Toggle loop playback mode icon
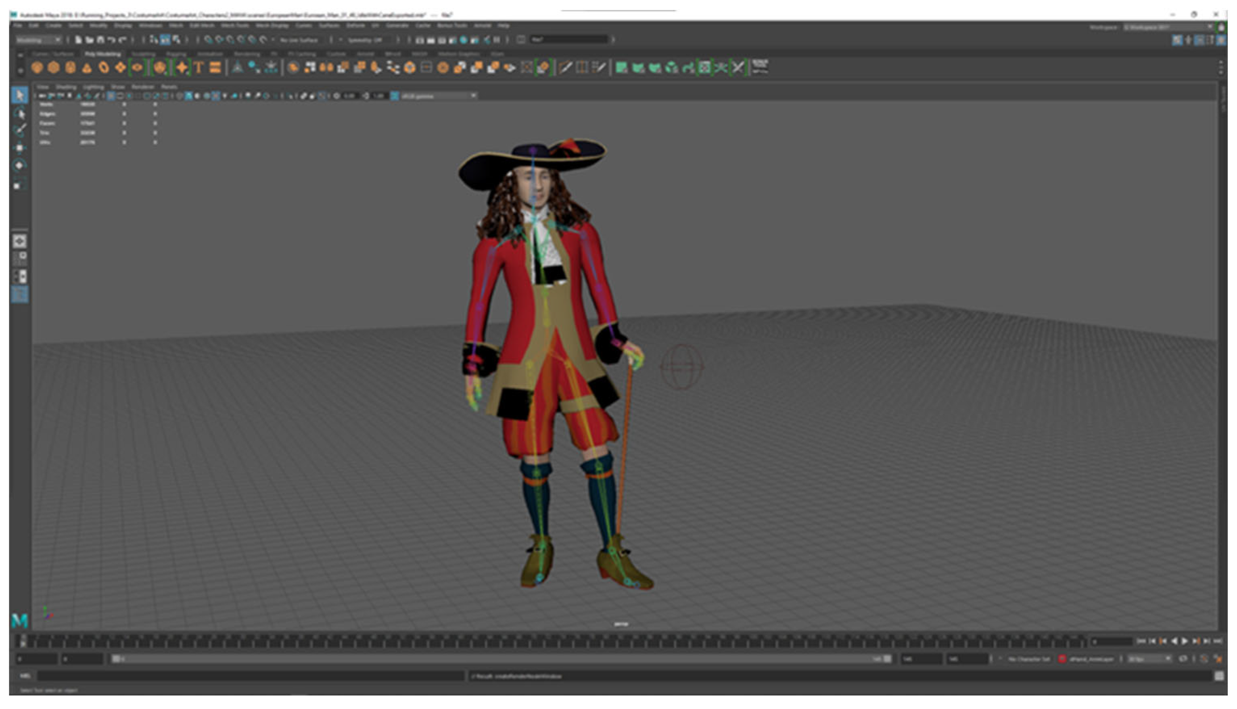Image resolution: width=1237 pixels, height=709 pixels. pyautogui.click(x=1183, y=659)
